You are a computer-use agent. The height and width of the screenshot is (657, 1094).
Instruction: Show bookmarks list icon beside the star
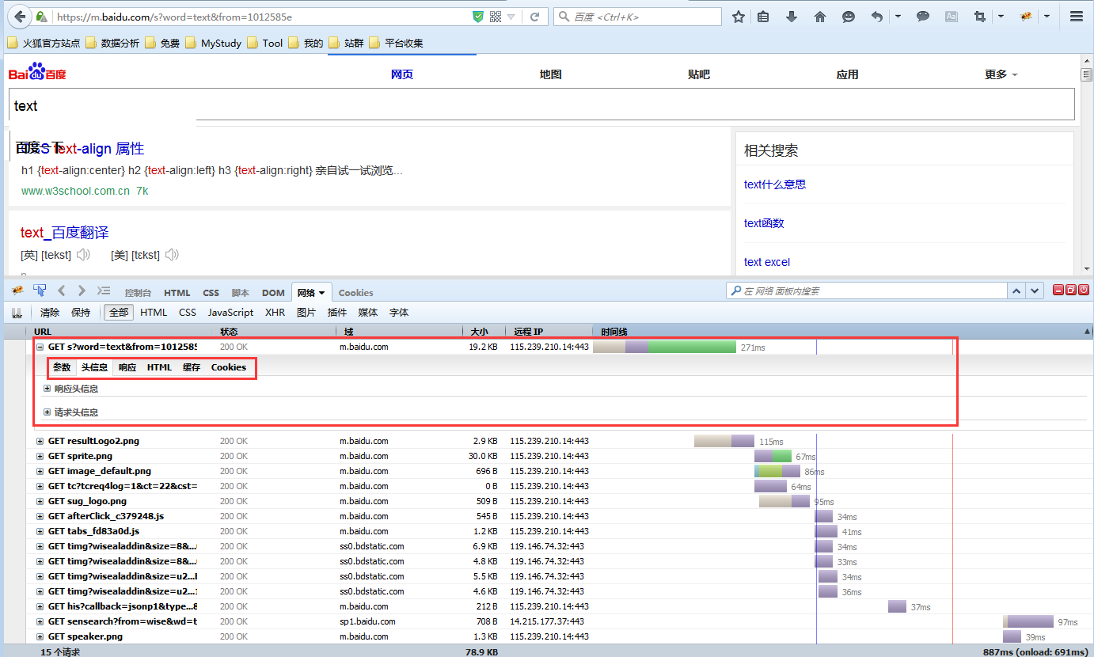[763, 17]
